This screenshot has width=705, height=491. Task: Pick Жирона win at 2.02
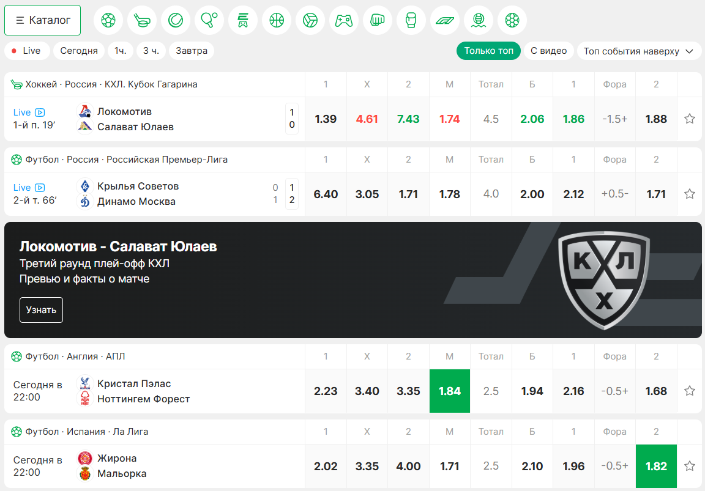[x=326, y=466]
